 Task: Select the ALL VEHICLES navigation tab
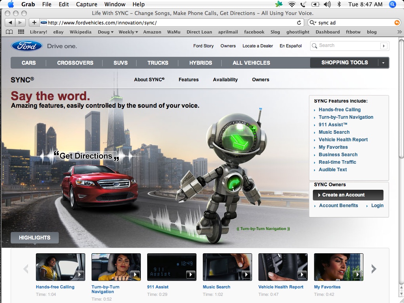pyautogui.click(x=251, y=63)
